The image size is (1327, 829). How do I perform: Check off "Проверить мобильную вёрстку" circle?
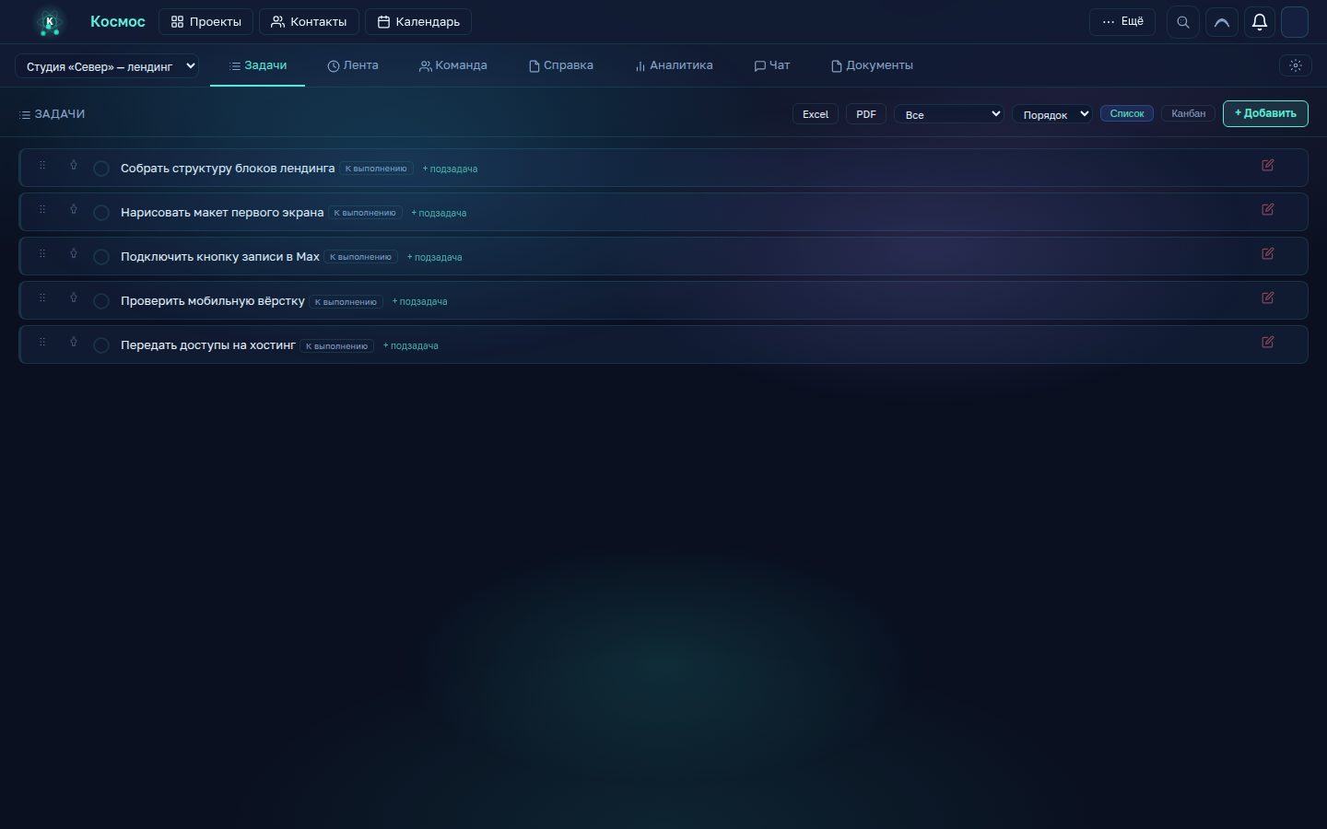click(101, 301)
